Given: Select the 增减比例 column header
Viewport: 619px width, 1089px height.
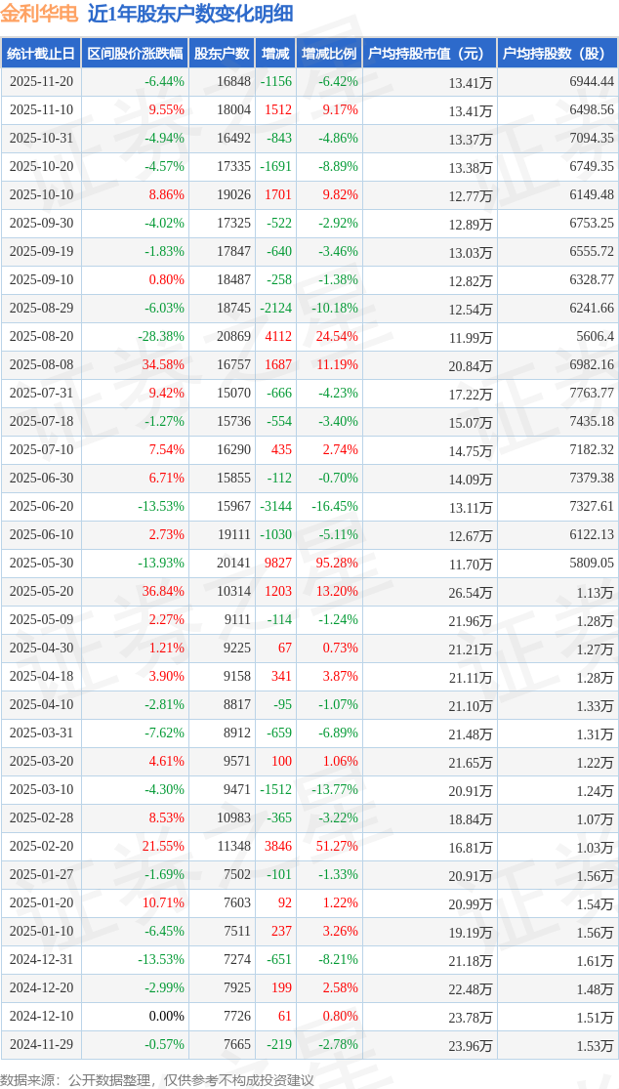Looking at the screenshot, I should click(329, 54).
